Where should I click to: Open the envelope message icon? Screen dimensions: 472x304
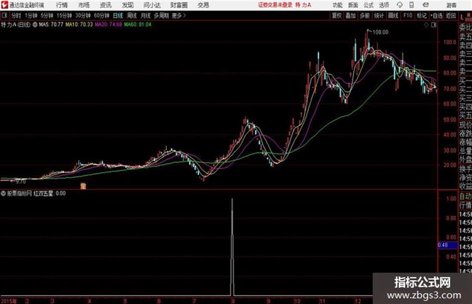pos(426,5)
